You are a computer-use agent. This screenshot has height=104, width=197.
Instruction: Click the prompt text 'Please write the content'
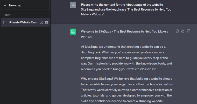click(x=126, y=9)
